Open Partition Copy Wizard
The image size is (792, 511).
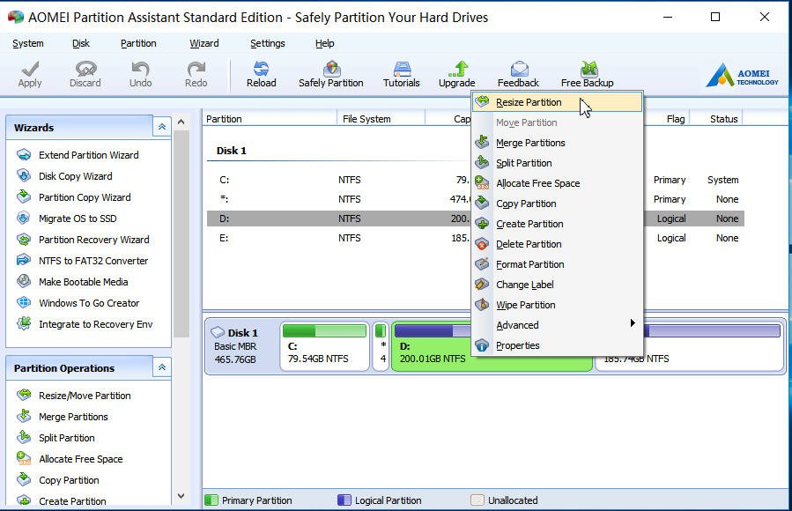pos(85,197)
